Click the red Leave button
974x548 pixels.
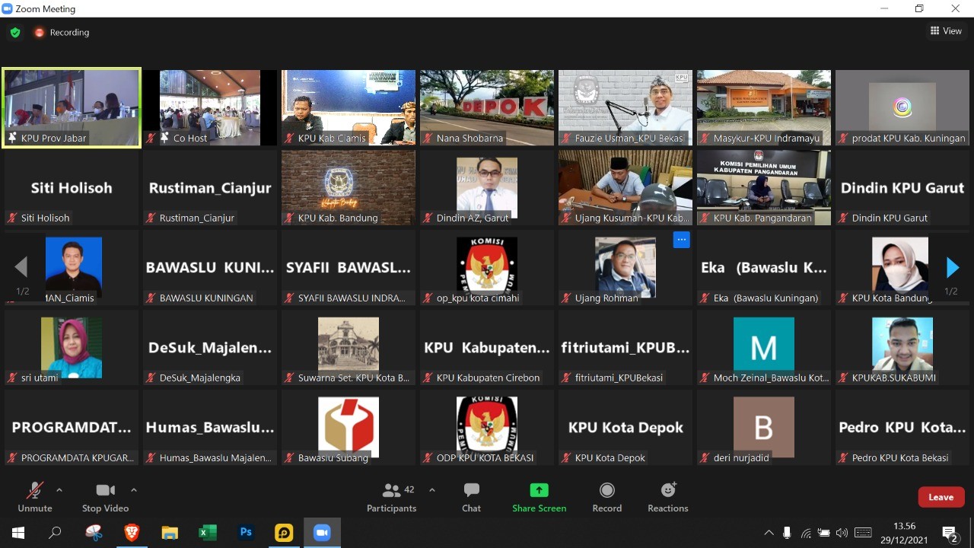tap(941, 497)
